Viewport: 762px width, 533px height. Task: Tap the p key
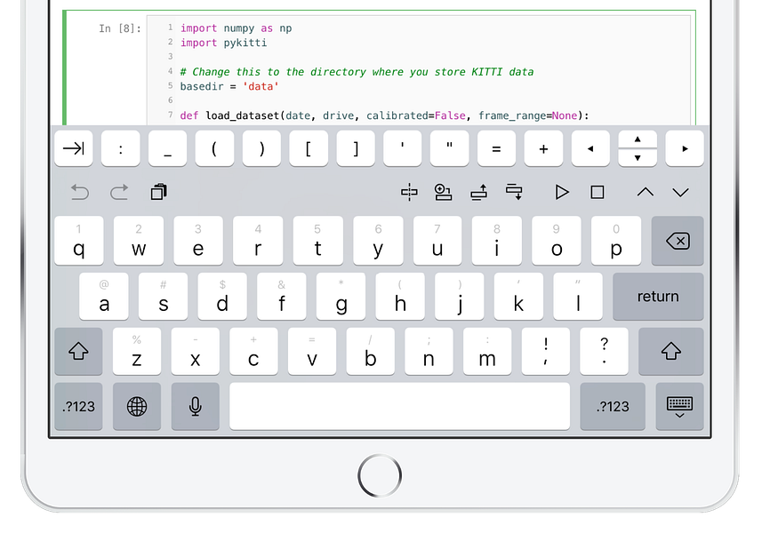click(x=616, y=241)
